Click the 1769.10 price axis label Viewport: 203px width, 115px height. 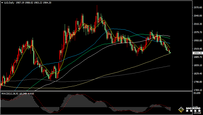point(197,90)
